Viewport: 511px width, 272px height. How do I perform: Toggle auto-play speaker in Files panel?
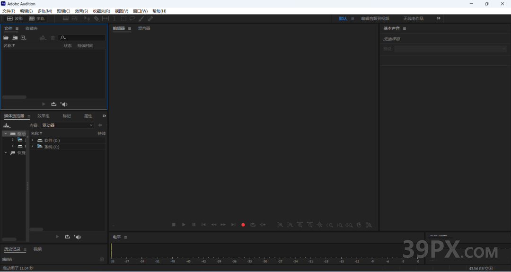[x=64, y=104]
